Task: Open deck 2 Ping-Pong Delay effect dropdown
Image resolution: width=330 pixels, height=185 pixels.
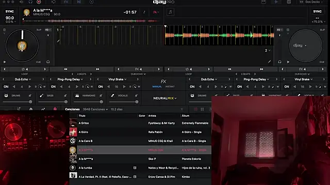Action: click(x=256, y=79)
